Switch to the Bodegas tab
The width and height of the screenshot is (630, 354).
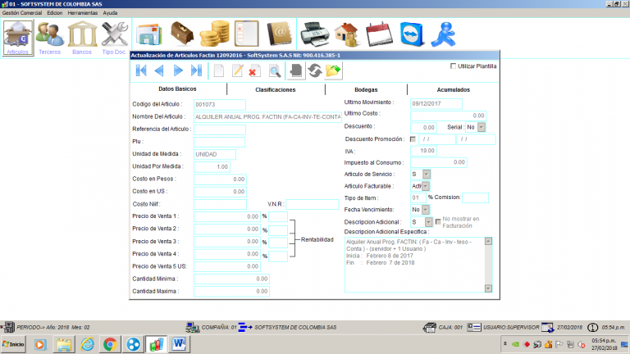coord(366,90)
